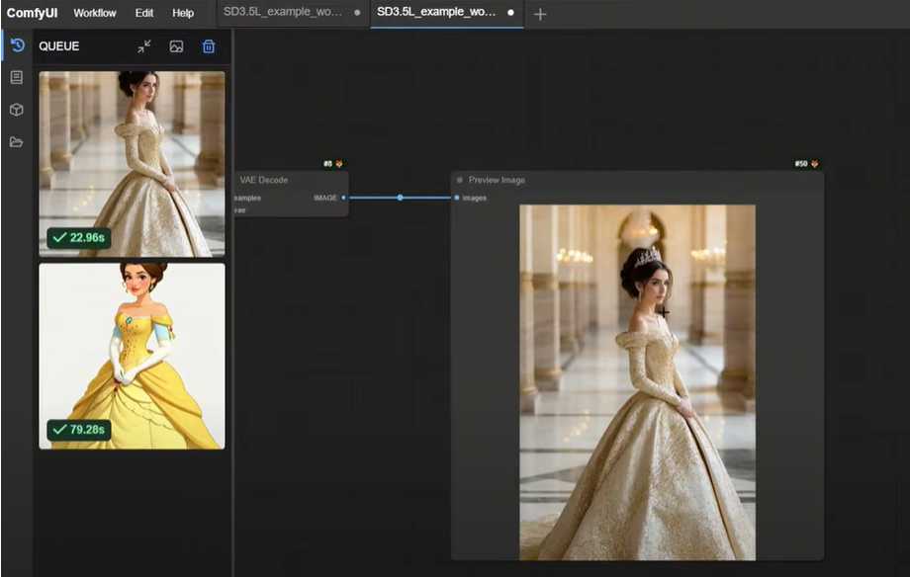
Task: Close the active SD3.5L workflow tab via its dot
Action: coord(510,12)
